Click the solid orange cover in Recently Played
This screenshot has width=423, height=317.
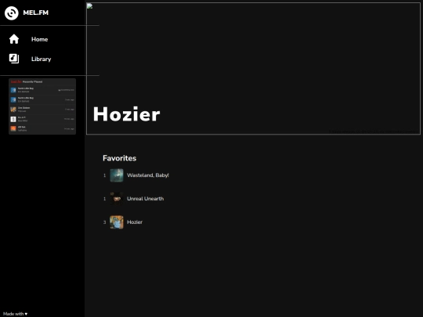pos(13,128)
